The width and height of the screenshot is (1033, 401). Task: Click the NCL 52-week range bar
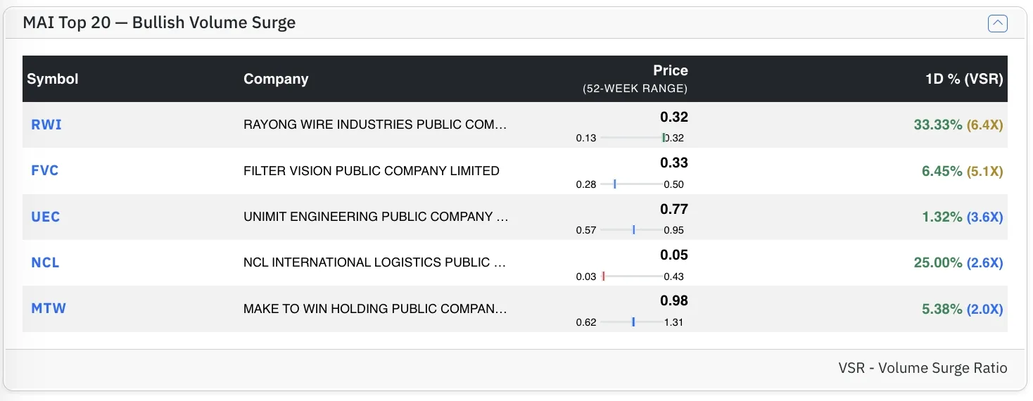631,276
